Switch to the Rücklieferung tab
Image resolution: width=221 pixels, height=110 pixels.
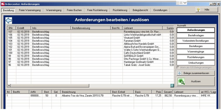[x=120, y=10]
